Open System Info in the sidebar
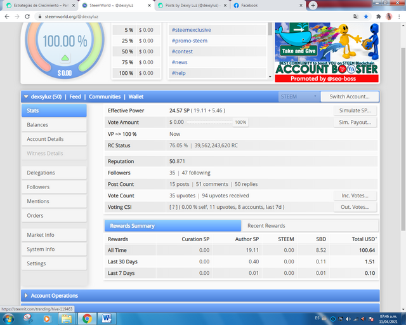The width and height of the screenshot is (406, 325). point(54,249)
